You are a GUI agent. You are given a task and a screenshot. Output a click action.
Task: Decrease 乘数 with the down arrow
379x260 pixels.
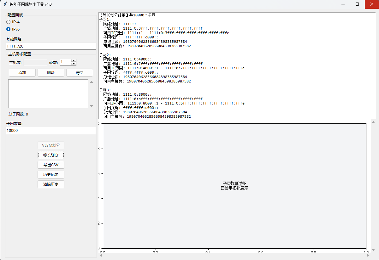tap(74, 64)
